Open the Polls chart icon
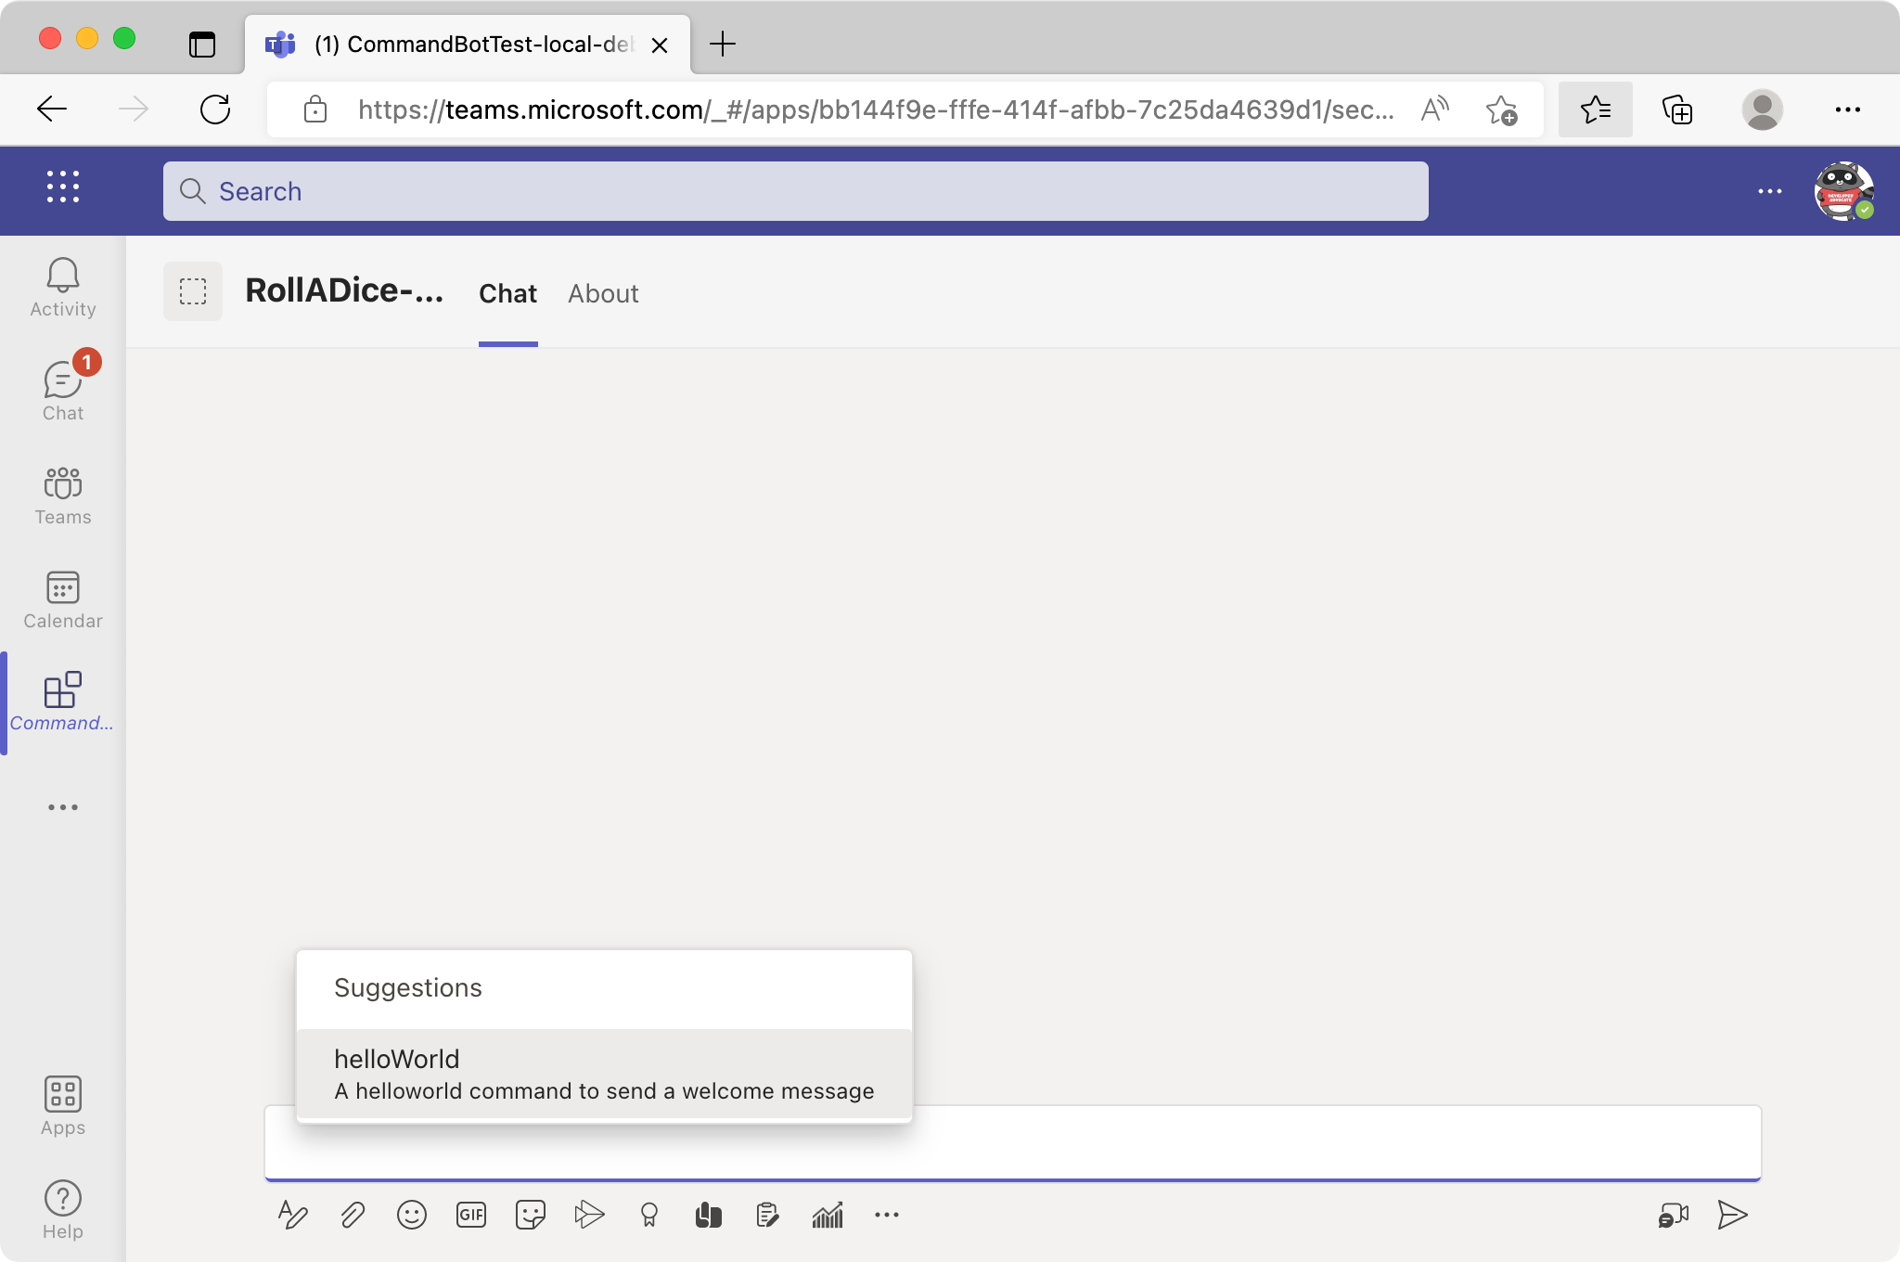 [x=828, y=1215]
